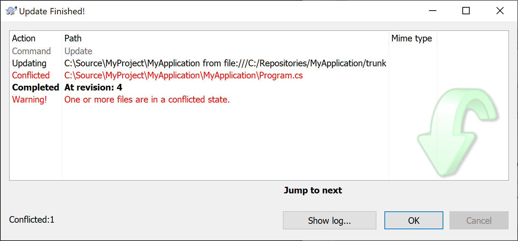Click the red Conflicted action label
Image resolution: width=518 pixels, height=241 pixels.
coord(31,75)
